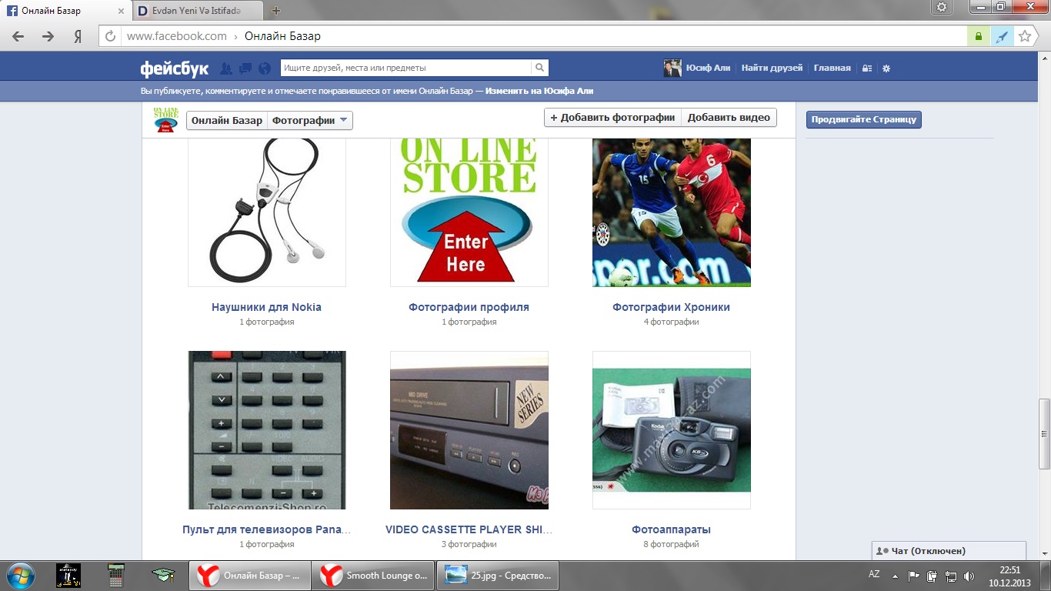Switch to 25.jpg photo viewer taskbar window
1051x591 pixels.
pos(498,576)
